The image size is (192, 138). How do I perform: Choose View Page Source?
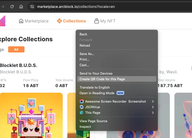(x=117, y=121)
